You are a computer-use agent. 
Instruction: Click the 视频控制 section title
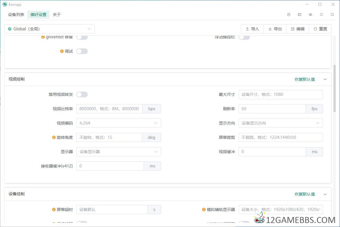(16, 79)
